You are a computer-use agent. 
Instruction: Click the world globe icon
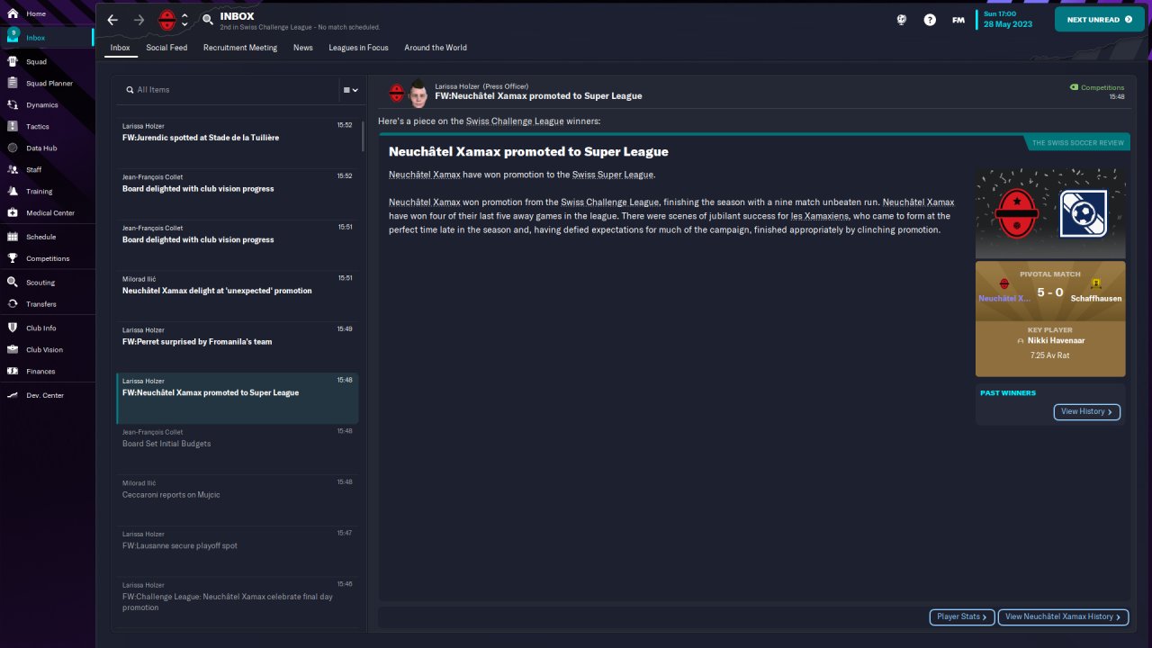click(x=901, y=20)
